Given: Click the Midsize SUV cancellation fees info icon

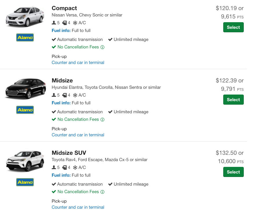Looking at the screenshot, I should point(103,192).
